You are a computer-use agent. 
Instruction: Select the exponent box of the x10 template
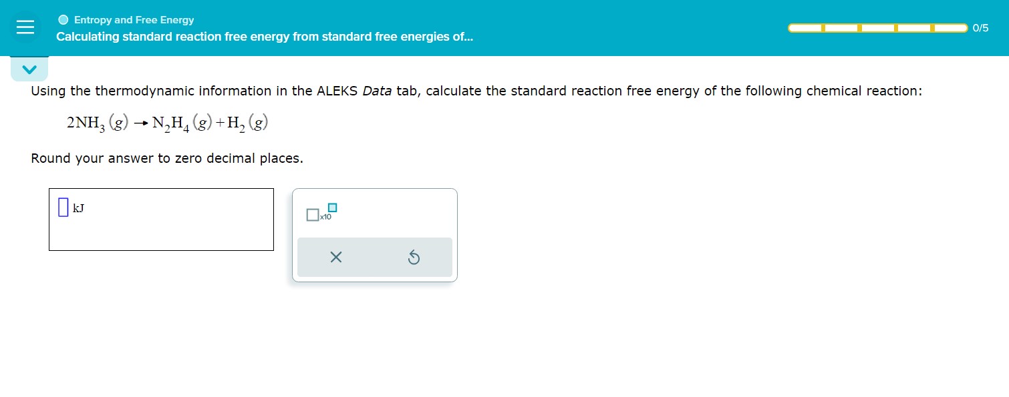pos(333,208)
